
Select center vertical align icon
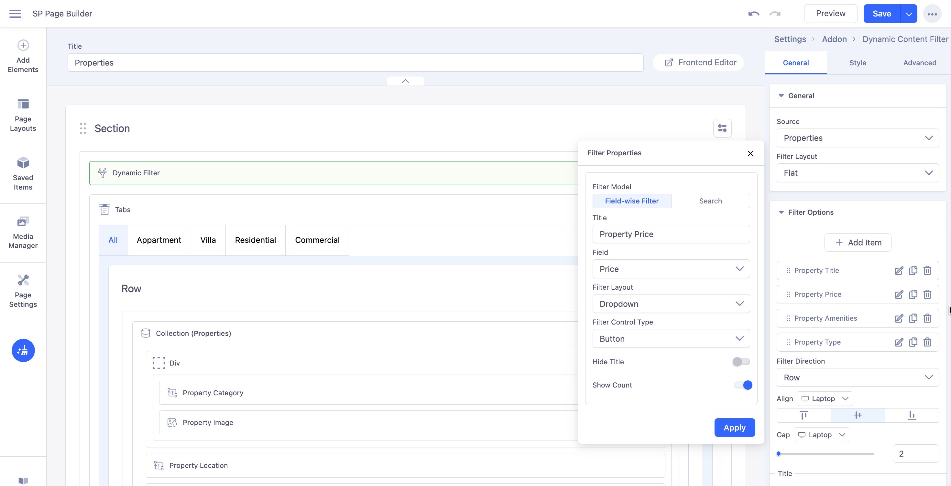coord(858,415)
